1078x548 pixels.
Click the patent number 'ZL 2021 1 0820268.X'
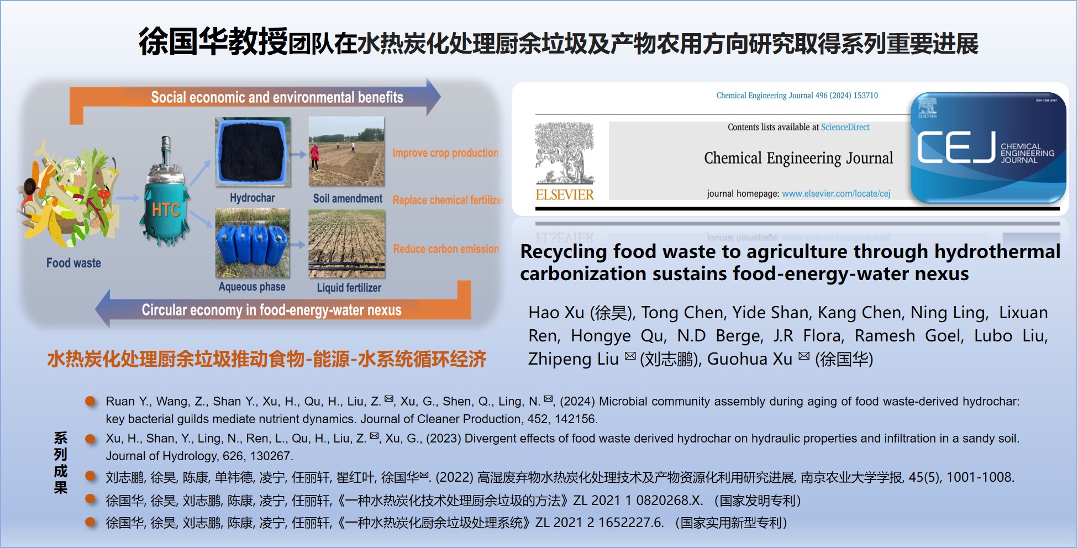638,500
